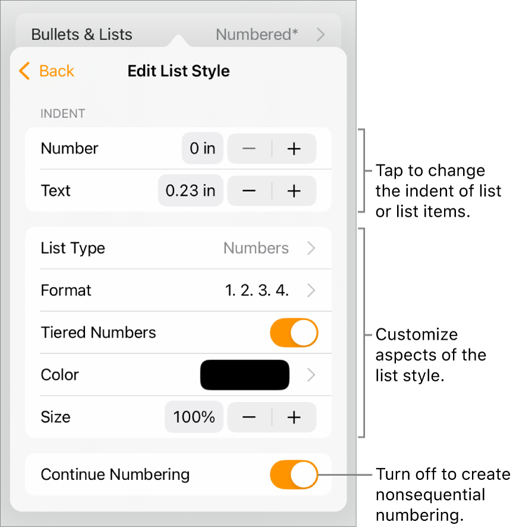The width and height of the screenshot is (516, 531).
Task: Expand the Format options chevron
Action: tap(311, 290)
